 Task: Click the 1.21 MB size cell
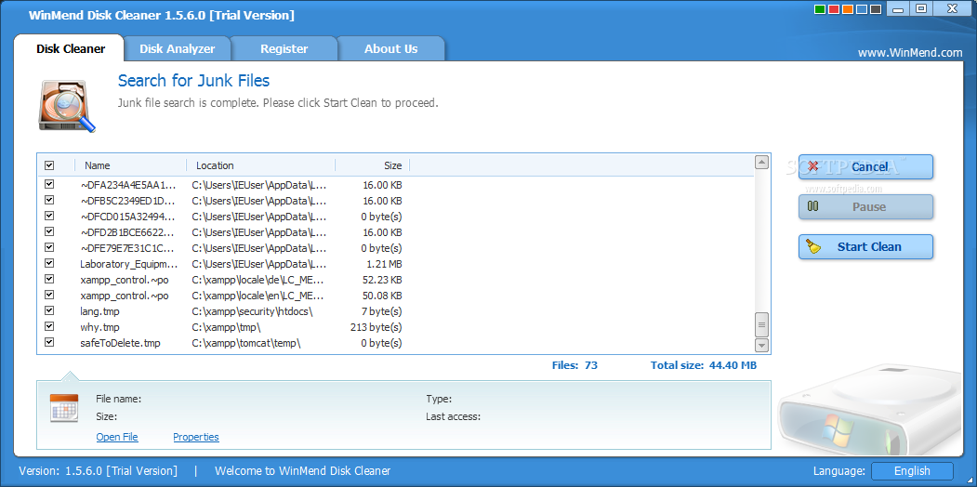coord(384,264)
